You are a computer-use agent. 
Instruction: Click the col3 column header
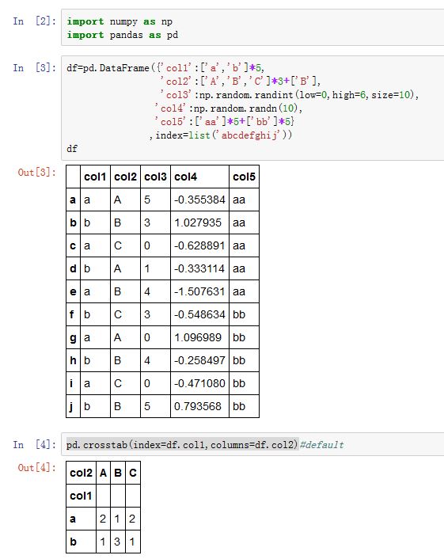tap(155, 177)
